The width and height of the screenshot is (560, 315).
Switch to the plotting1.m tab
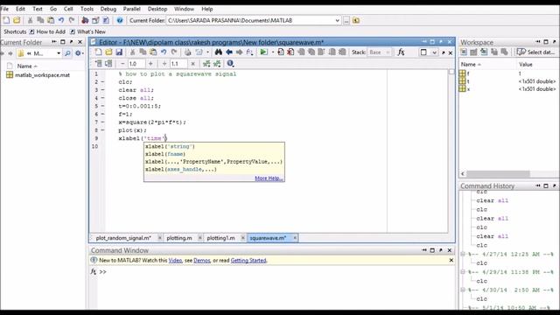tap(220, 238)
